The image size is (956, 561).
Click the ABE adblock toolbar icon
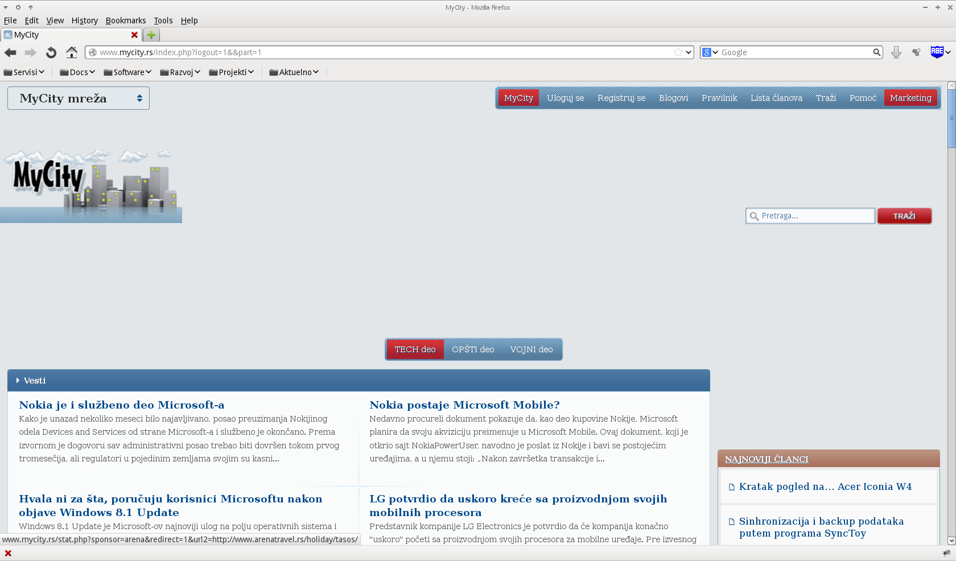tap(937, 52)
